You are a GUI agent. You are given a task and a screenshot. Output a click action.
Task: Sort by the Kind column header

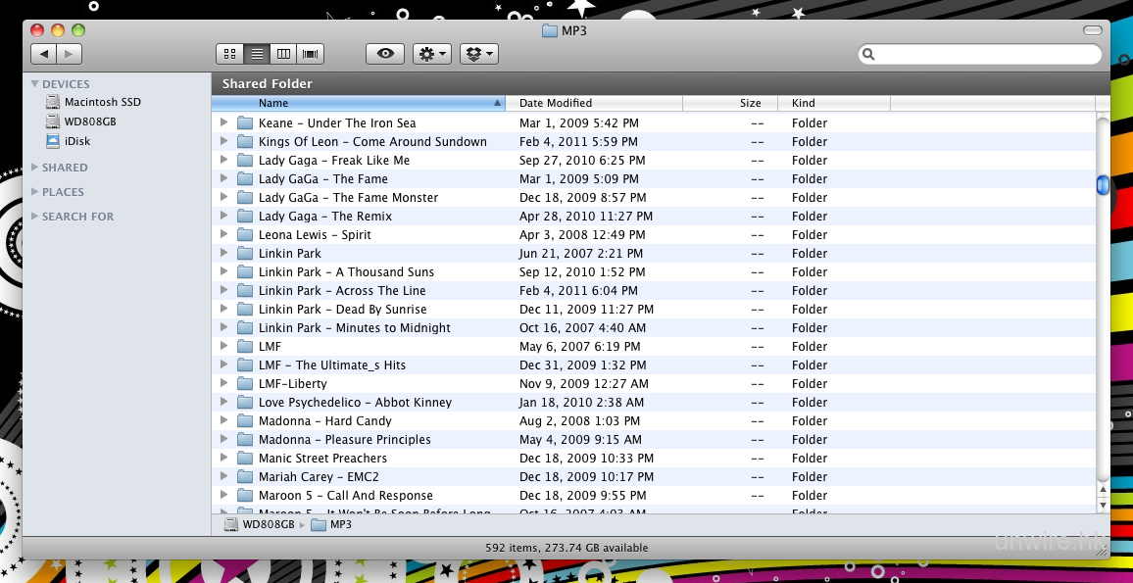(803, 103)
